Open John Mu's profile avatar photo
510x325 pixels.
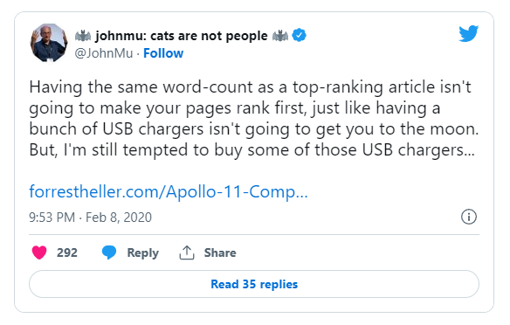pos(49,43)
